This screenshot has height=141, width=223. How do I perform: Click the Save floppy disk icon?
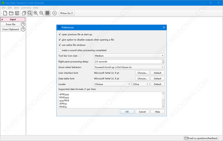click(x=17, y=13)
